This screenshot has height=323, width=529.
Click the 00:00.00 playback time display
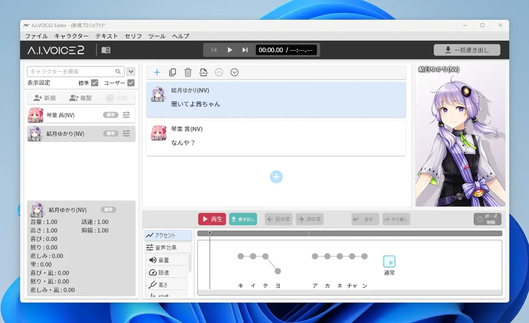[x=286, y=50]
